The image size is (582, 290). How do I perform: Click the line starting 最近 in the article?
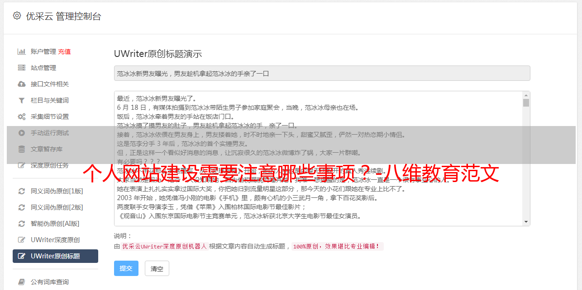157,98
